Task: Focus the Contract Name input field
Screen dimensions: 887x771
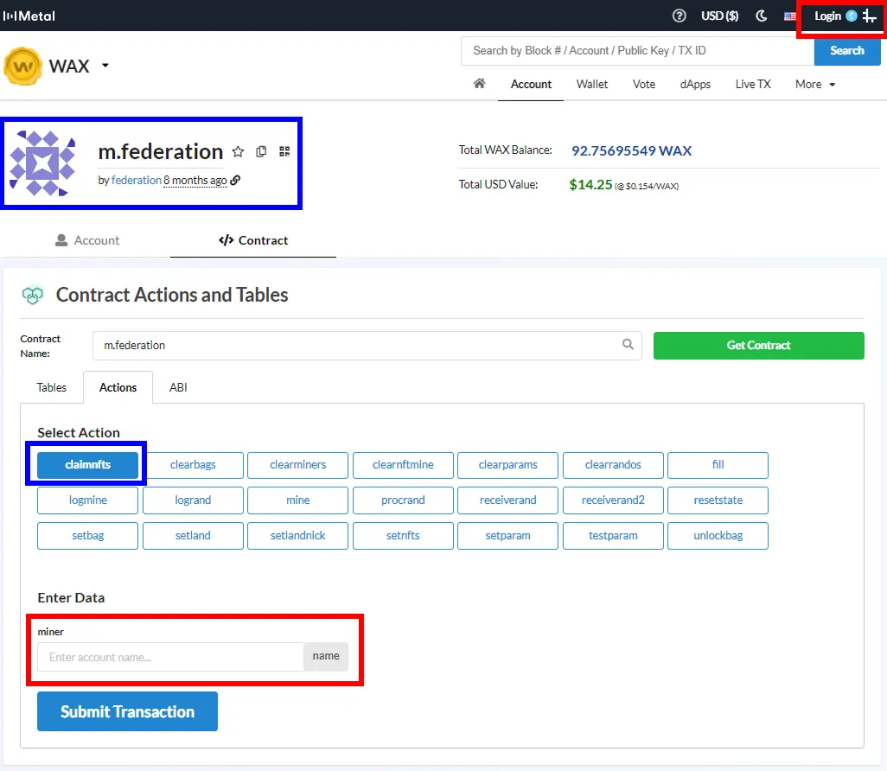Action: 367,346
